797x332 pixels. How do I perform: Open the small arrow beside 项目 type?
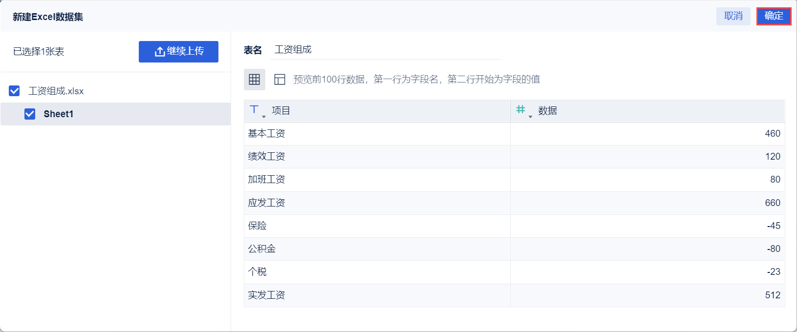(x=264, y=117)
